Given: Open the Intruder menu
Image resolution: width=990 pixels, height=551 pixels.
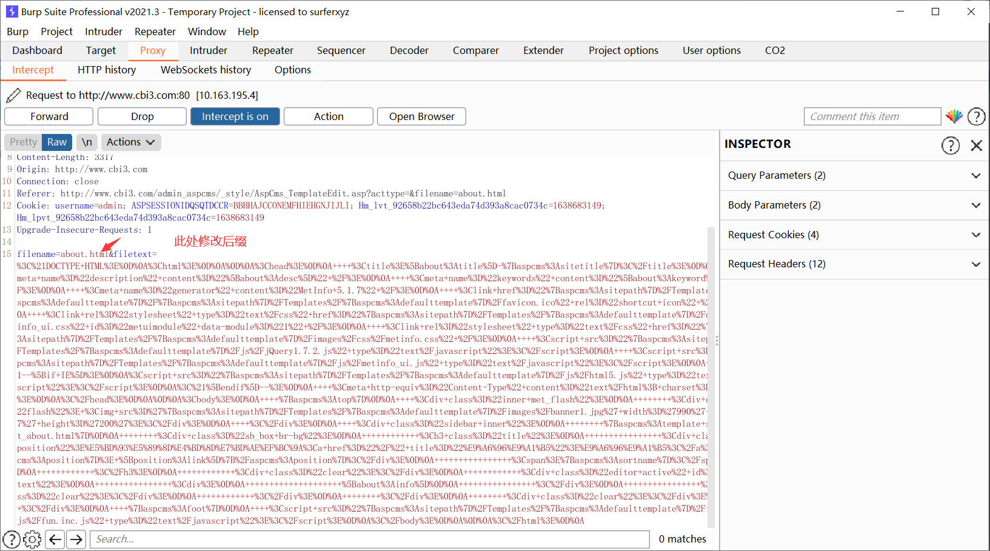Looking at the screenshot, I should pos(104,32).
